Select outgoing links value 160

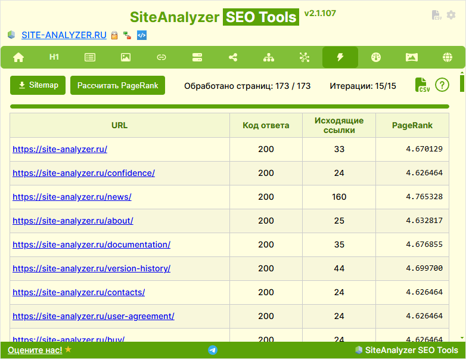(x=339, y=197)
